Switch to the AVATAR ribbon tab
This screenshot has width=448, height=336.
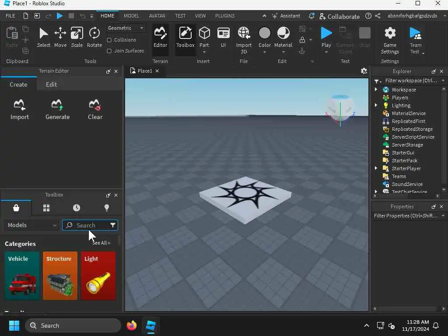pos(157,16)
